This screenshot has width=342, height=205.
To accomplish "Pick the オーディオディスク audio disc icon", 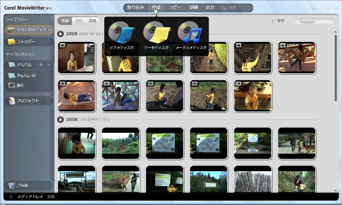I will pyautogui.click(x=191, y=34).
